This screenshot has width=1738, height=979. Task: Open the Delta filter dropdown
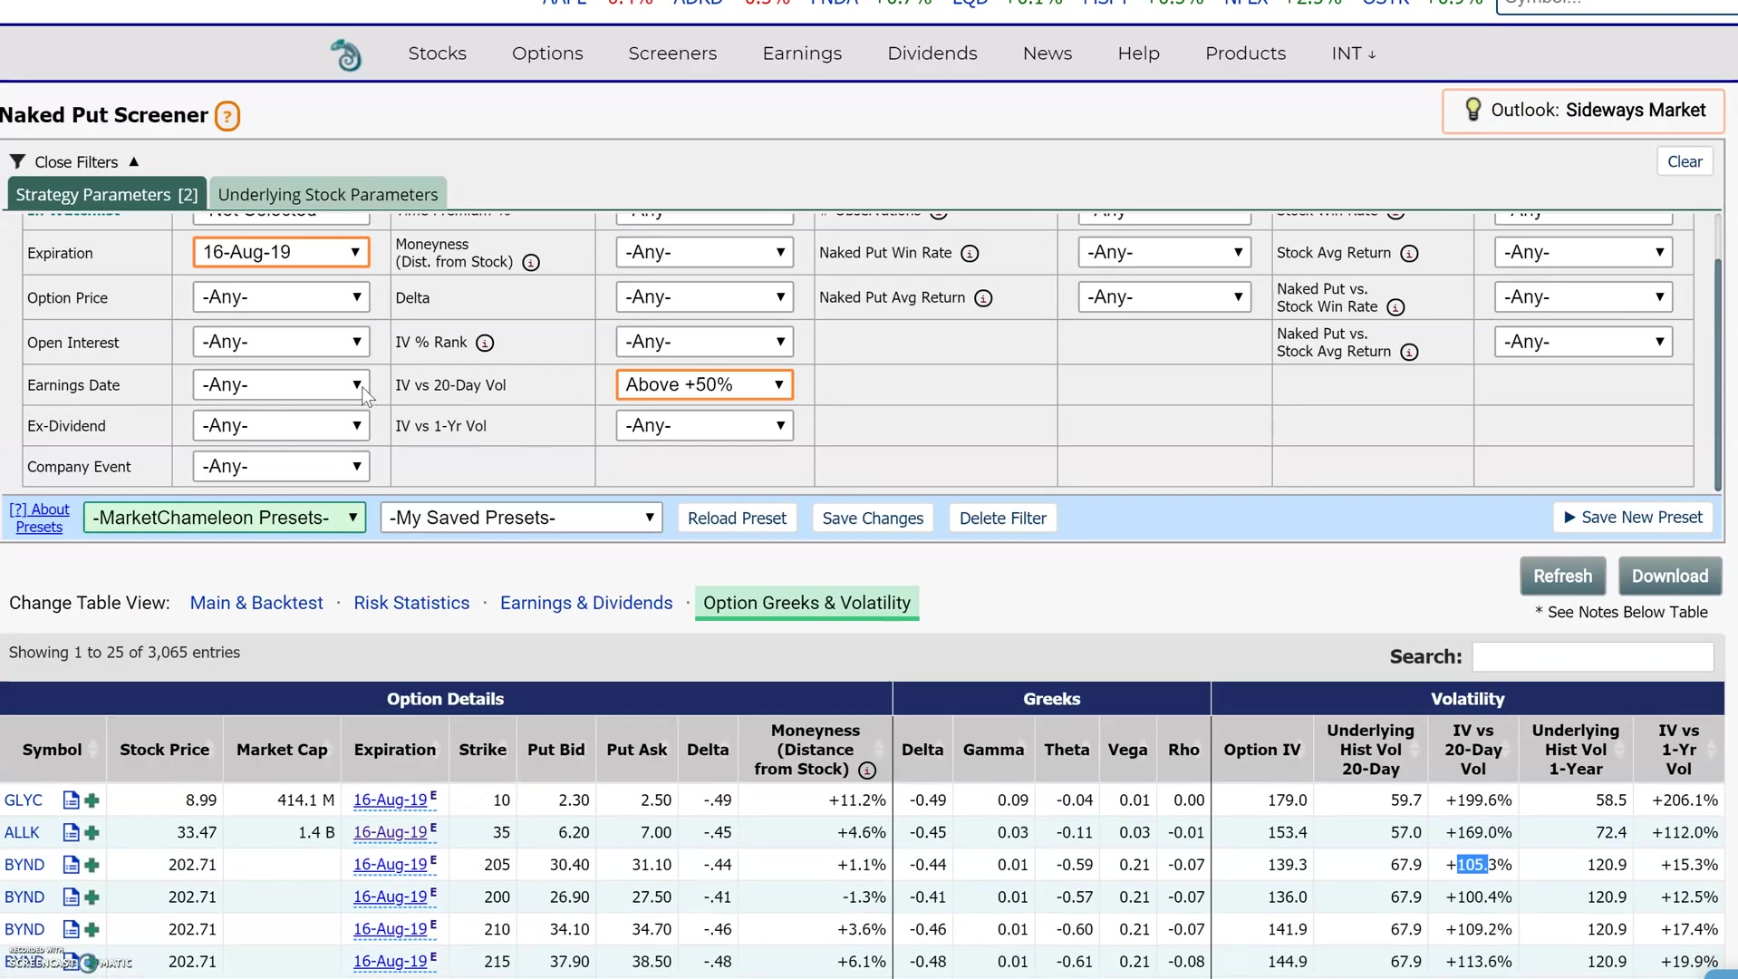click(705, 297)
